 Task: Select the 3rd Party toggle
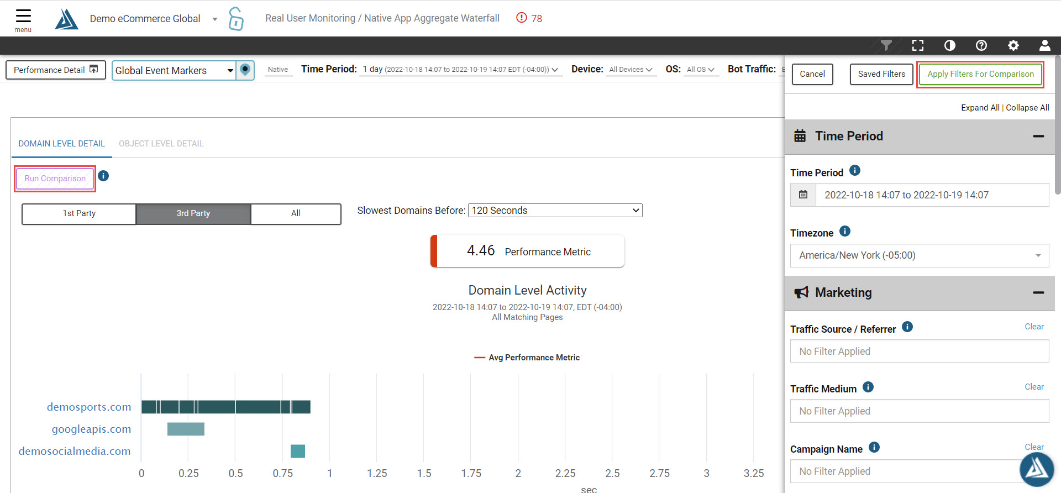coord(193,213)
